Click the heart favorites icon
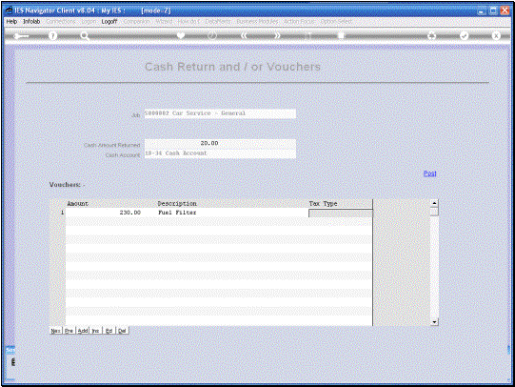Image resolution: width=515 pixels, height=387 pixels. coord(181,35)
